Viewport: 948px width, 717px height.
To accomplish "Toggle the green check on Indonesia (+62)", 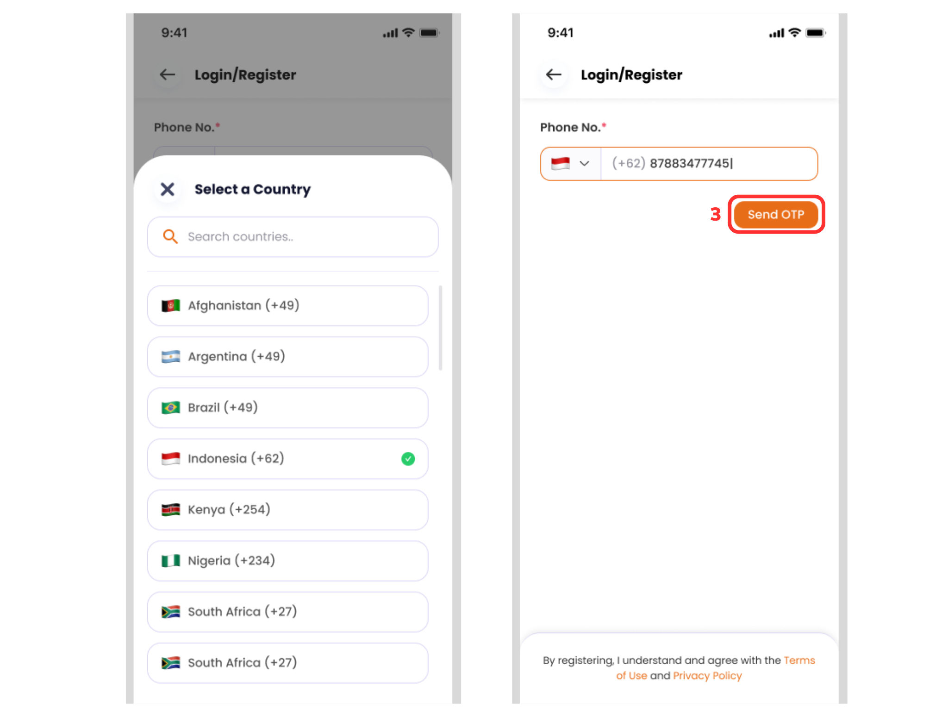I will [x=408, y=459].
